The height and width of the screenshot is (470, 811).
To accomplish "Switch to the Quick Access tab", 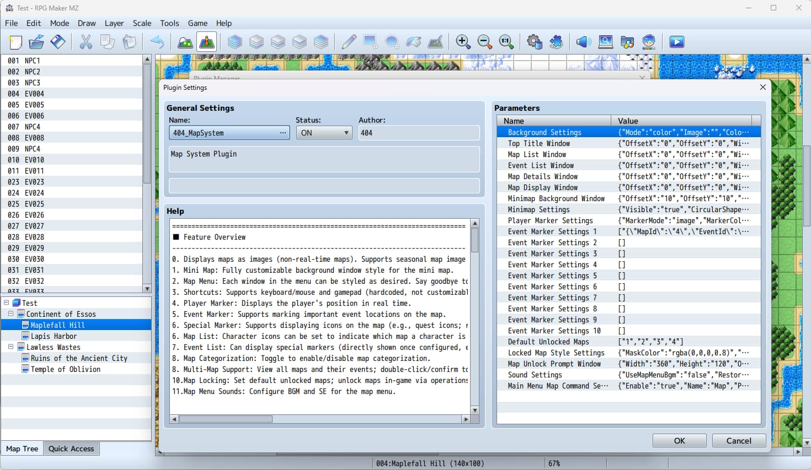I will tap(71, 449).
